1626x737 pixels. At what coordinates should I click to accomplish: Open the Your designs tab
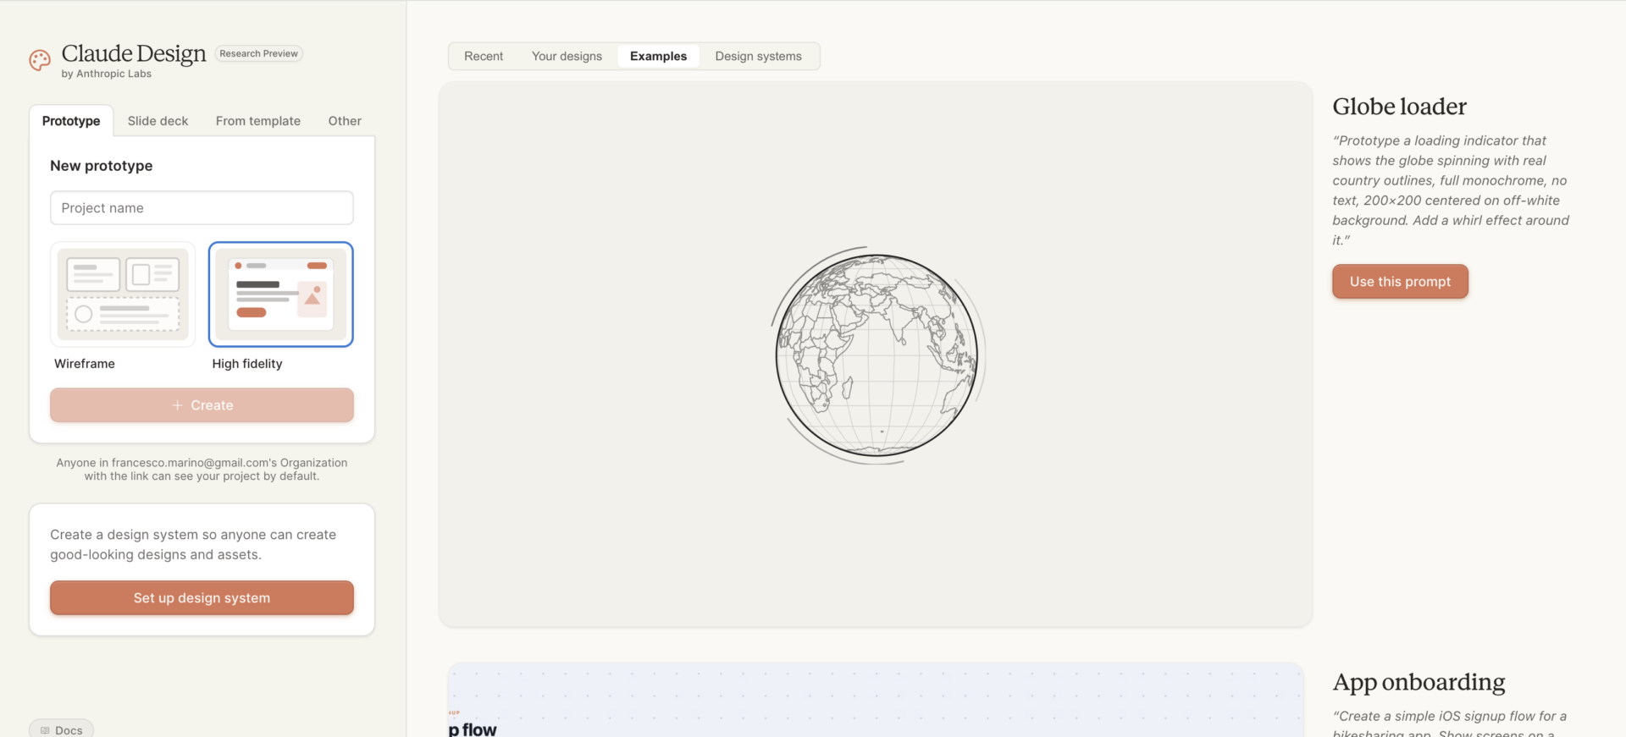pyautogui.click(x=567, y=56)
